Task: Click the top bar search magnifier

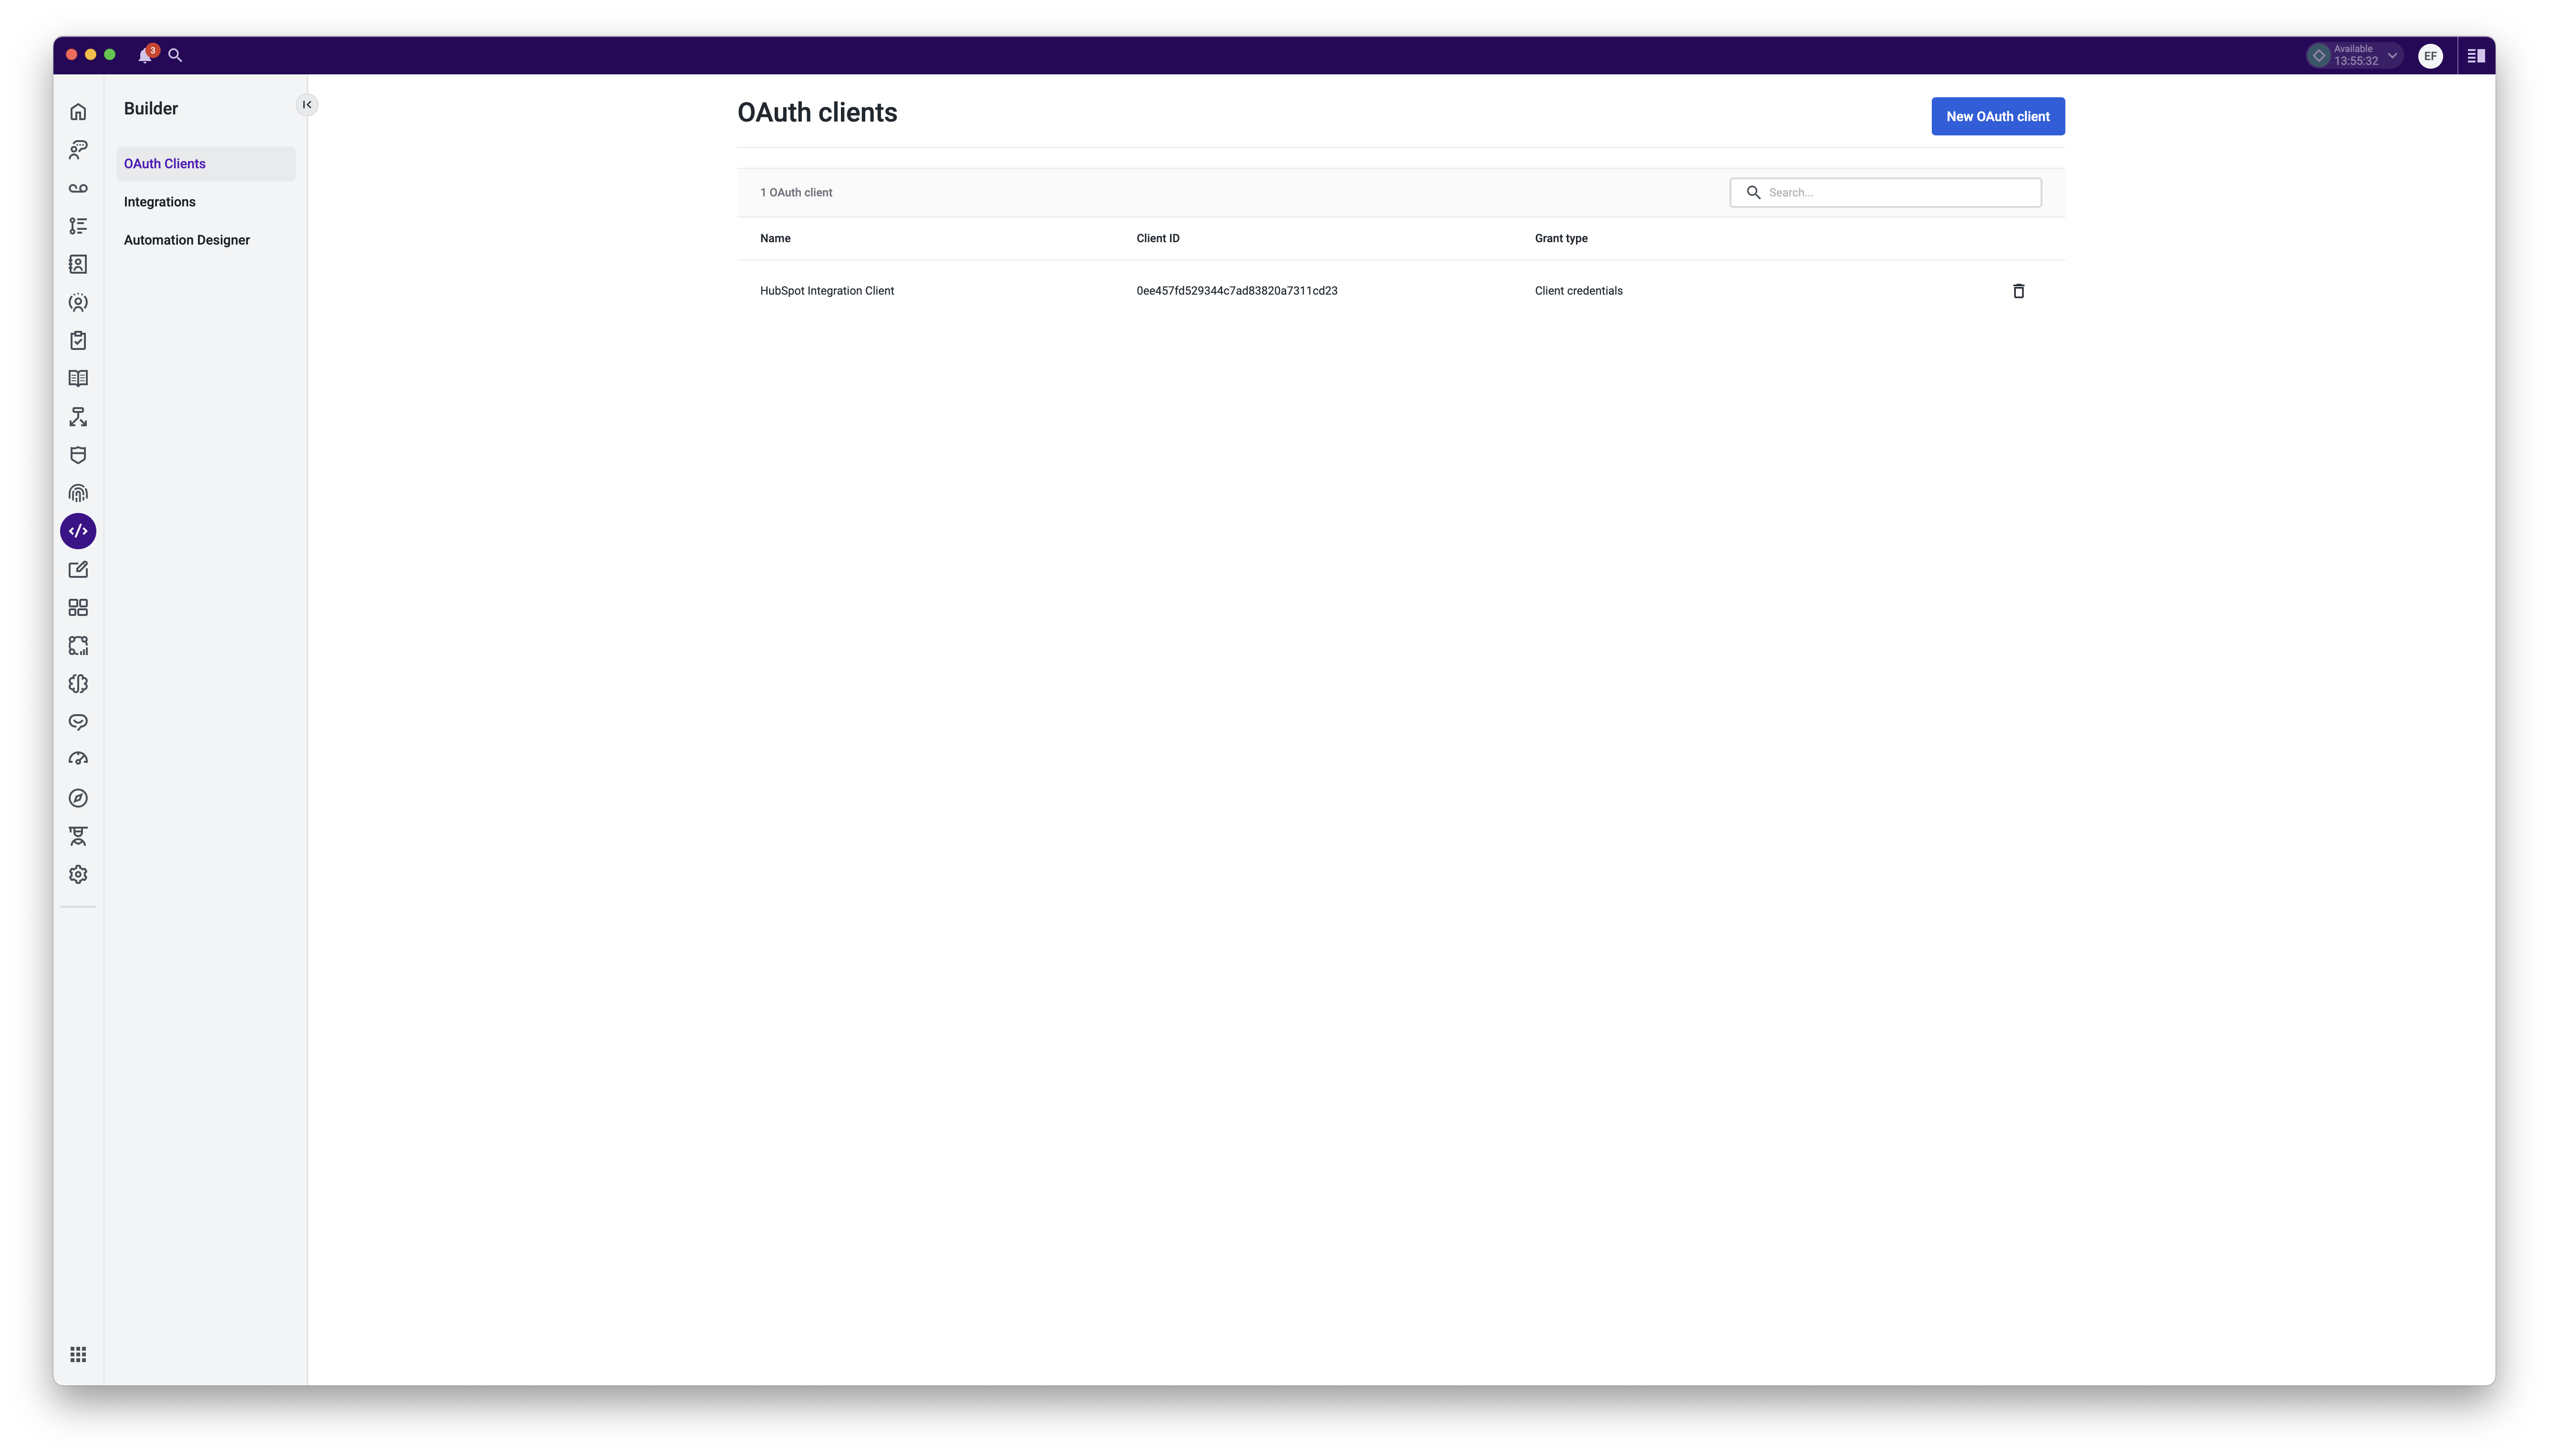Action: [175, 56]
